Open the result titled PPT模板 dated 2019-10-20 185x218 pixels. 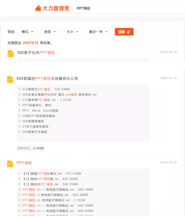point(24,163)
